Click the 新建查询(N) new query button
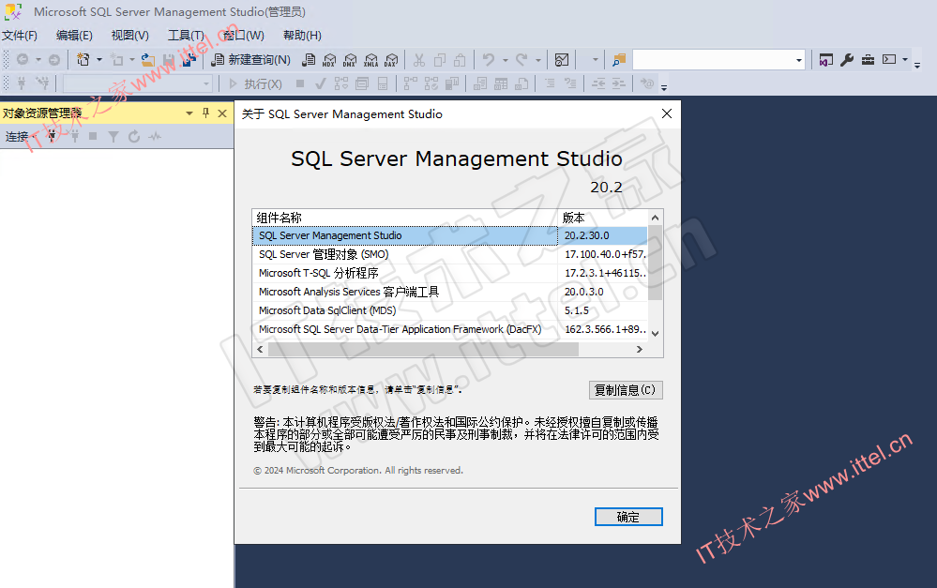Screen dimensions: 937x588 pyautogui.click(x=251, y=60)
